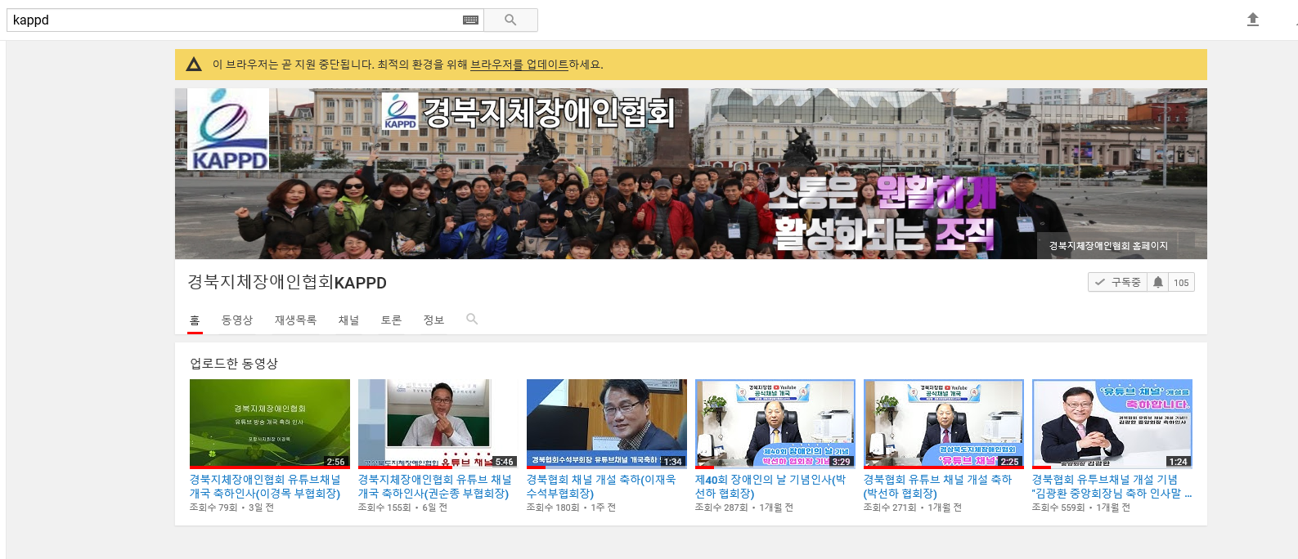Click the KAPPD channel logo avatar
Viewport: 1298px width, 559px height.
click(x=228, y=129)
